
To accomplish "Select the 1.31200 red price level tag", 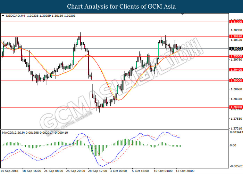I will [235, 22].
